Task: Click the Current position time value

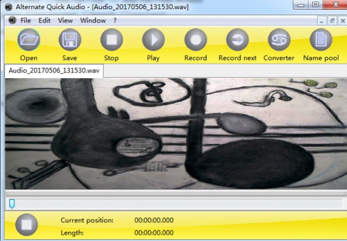Action: tap(154, 220)
